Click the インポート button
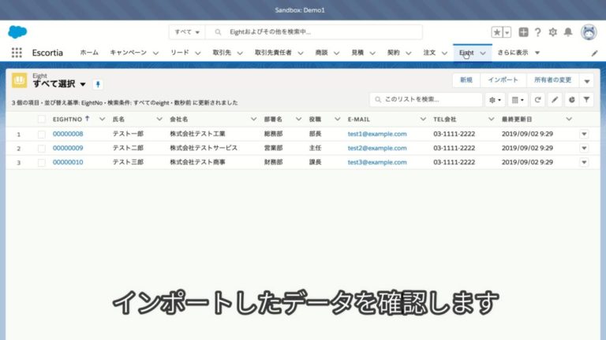Screen dimensions: 606x340 (x=503, y=79)
